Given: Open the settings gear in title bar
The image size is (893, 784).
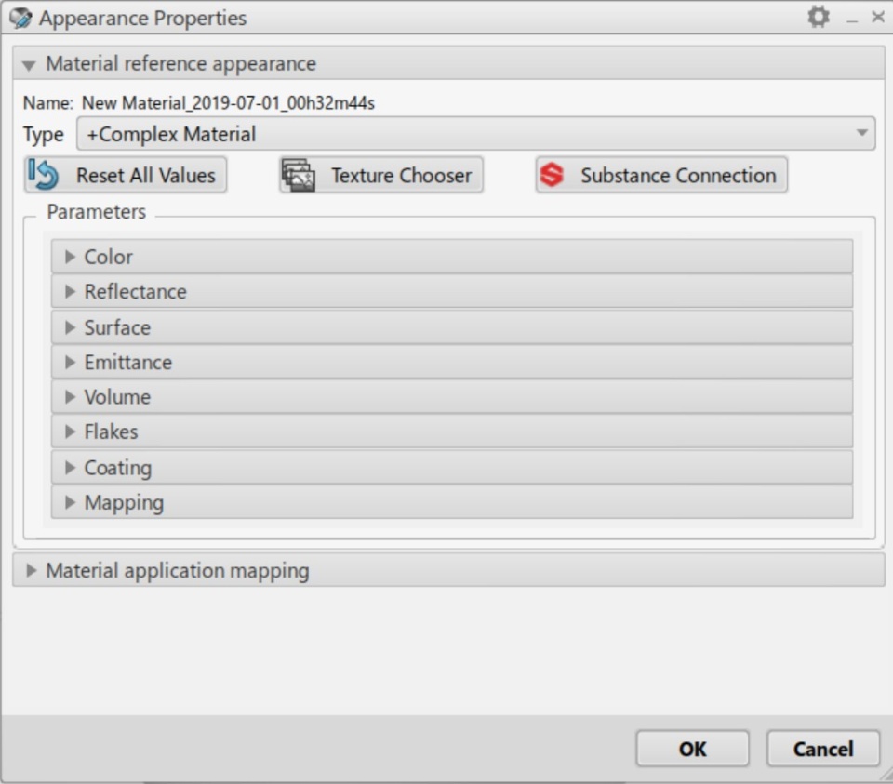Looking at the screenshot, I should coord(819,17).
